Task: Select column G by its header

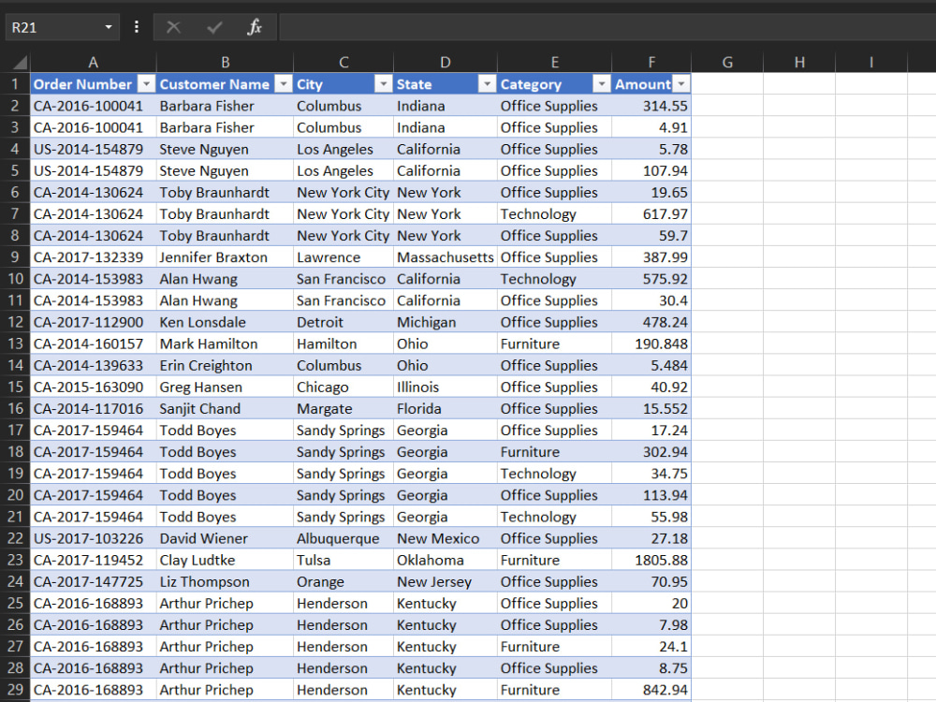Action: (x=726, y=63)
